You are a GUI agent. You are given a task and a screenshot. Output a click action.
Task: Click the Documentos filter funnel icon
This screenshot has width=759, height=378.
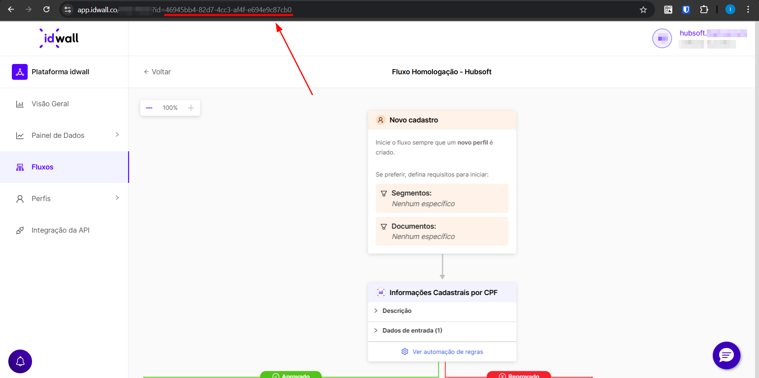[383, 227]
